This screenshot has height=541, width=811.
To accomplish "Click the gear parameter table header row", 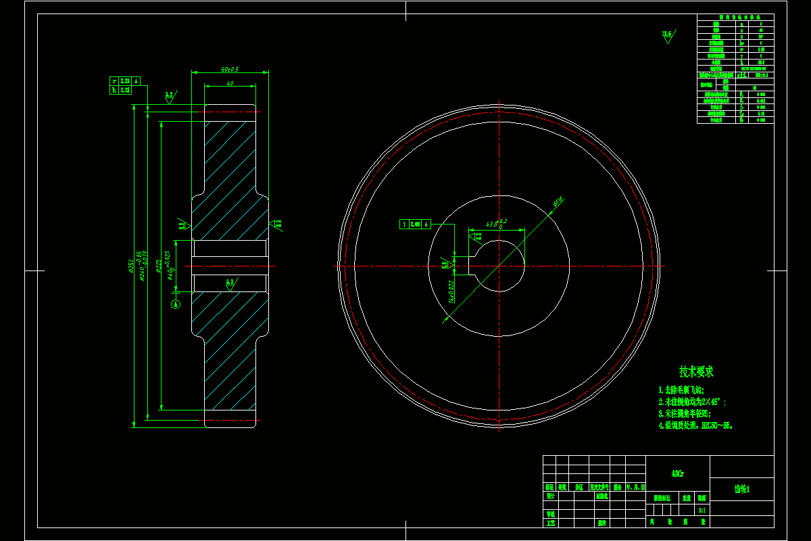I will [735, 17].
